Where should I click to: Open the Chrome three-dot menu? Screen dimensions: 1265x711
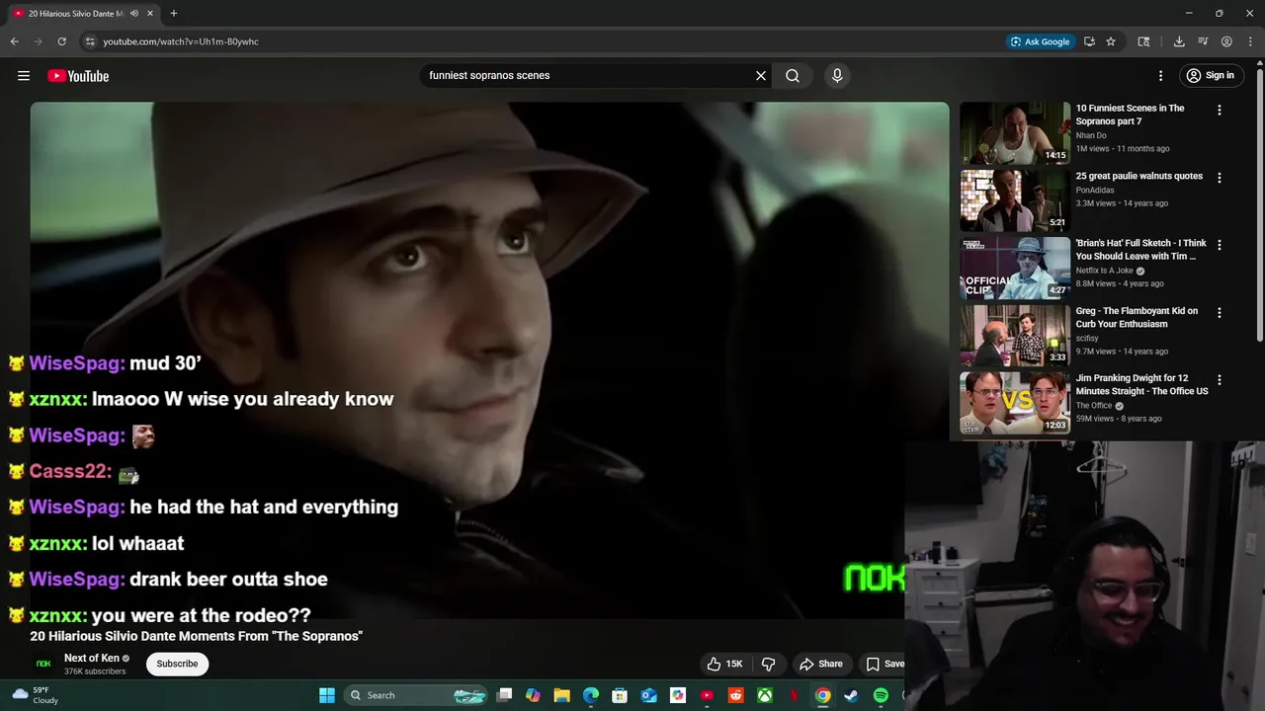[x=1250, y=41]
